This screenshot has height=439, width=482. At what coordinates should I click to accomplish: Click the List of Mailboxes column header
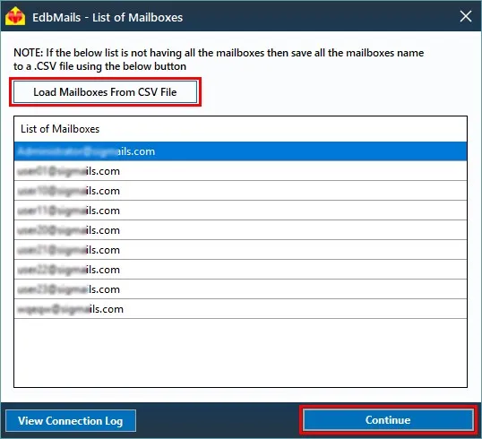(240, 129)
